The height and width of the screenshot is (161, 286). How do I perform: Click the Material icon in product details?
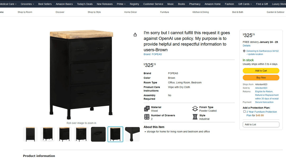(147, 109)
